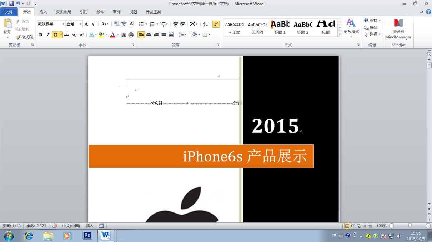Toggle Superscript formatting

pyautogui.click(x=81, y=35)
